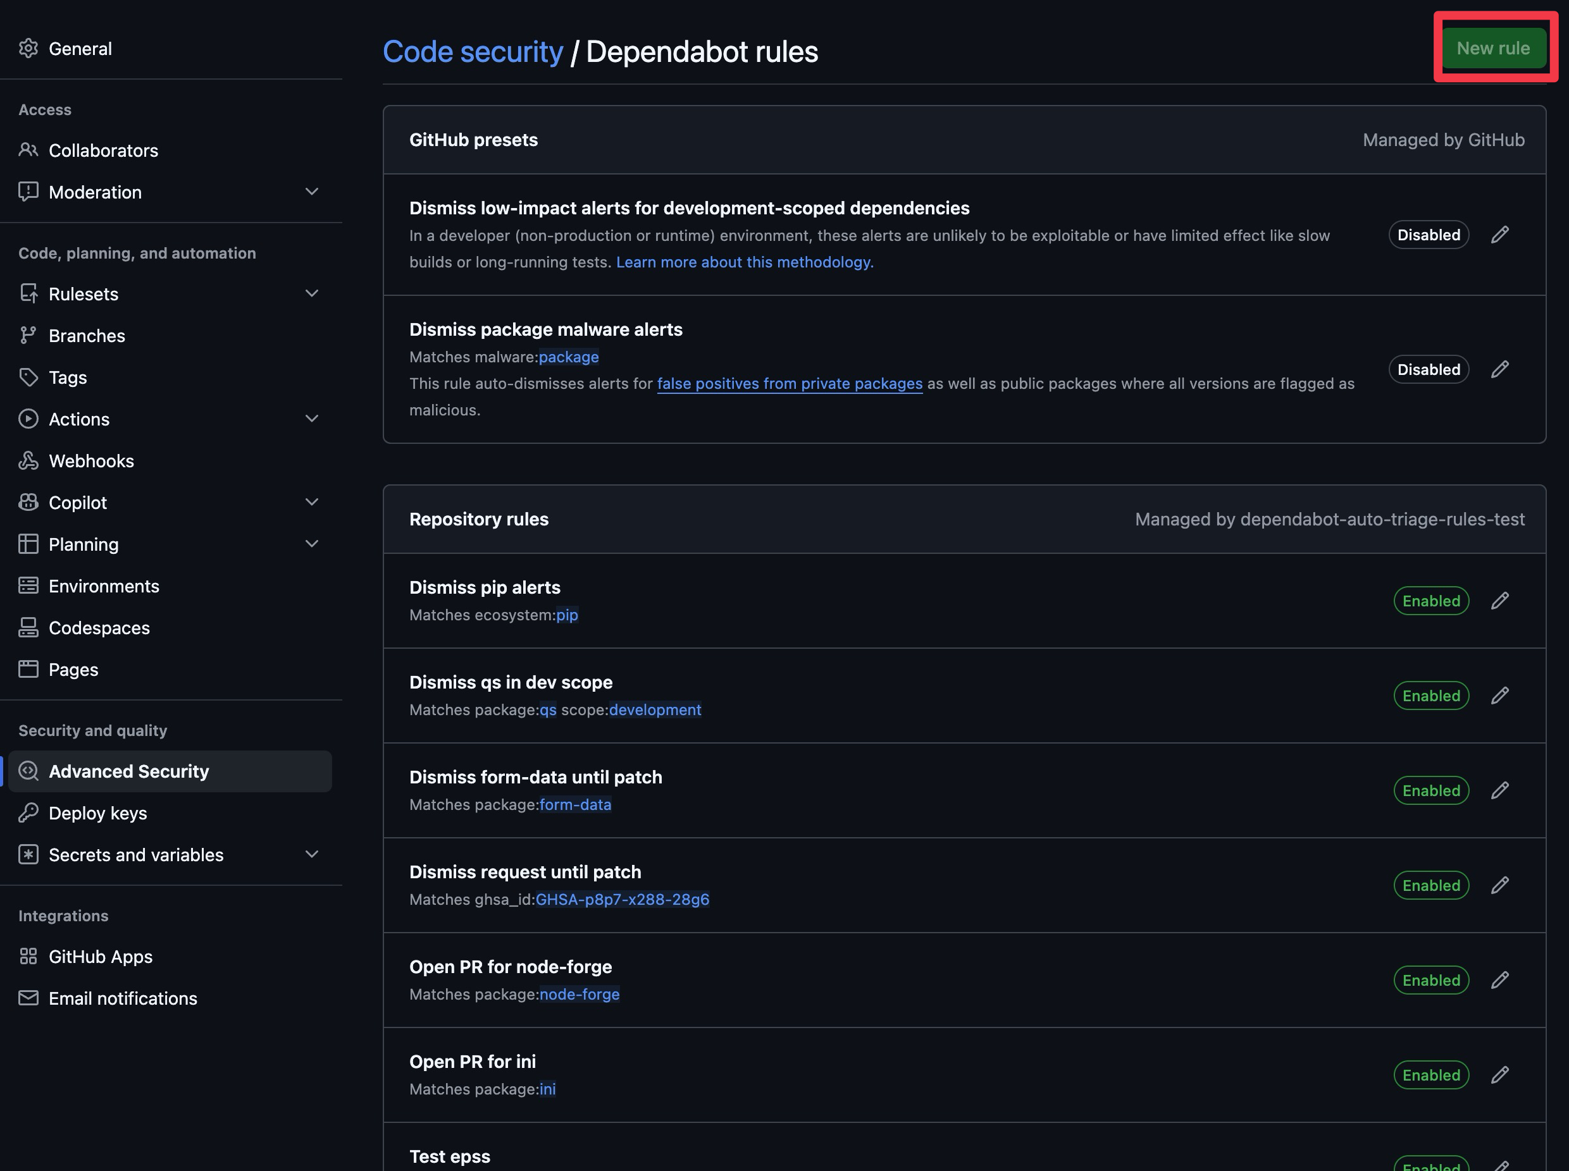Click the Email notifications mail icon
The width and height of the screenshot is (1569, 1171).
point(28,998)
